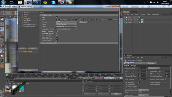Image resolution: width=172 pixels, height=97 pixels.
Task: Select Anti-Aliasing in the Render Settings list
Action: coord(27,20)
